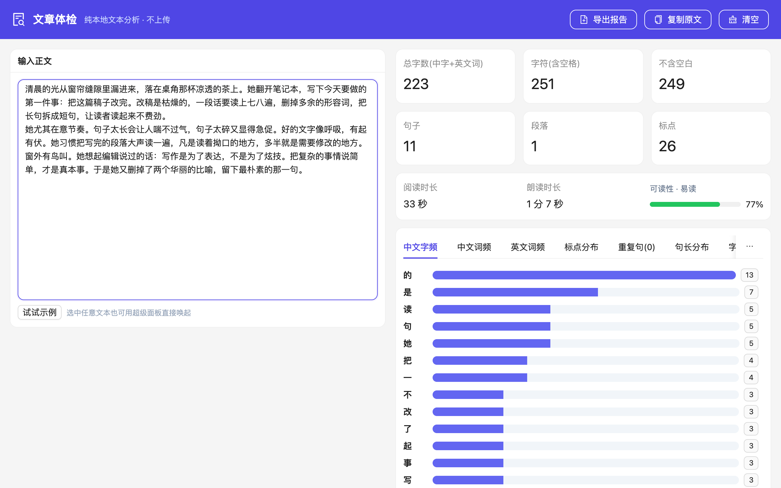Click the 事 character row label
781x488 pixels.
click(407, 463)
